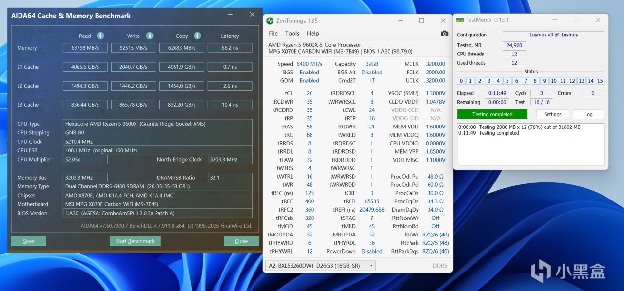Screen dimensions: 624x291
Task: Click L2 Cache Write value 1446.2 GB/s
Action: click(x=133, y=86)
